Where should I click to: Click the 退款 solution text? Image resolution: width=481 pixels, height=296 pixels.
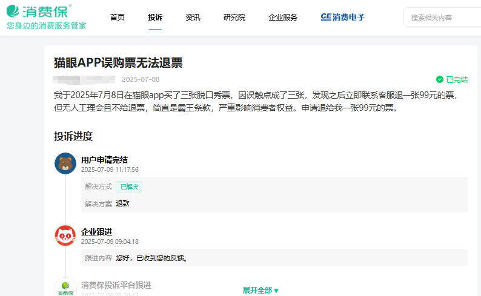click(x=123, y=203)
